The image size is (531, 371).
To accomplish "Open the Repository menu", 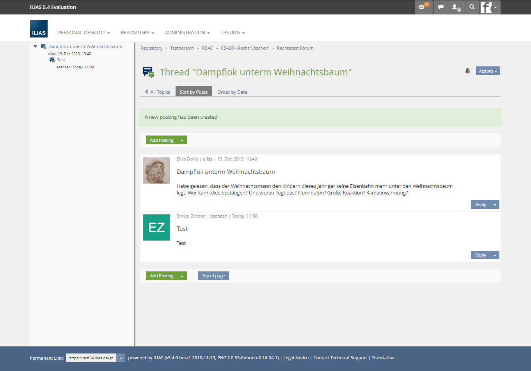I will point(137,33).
